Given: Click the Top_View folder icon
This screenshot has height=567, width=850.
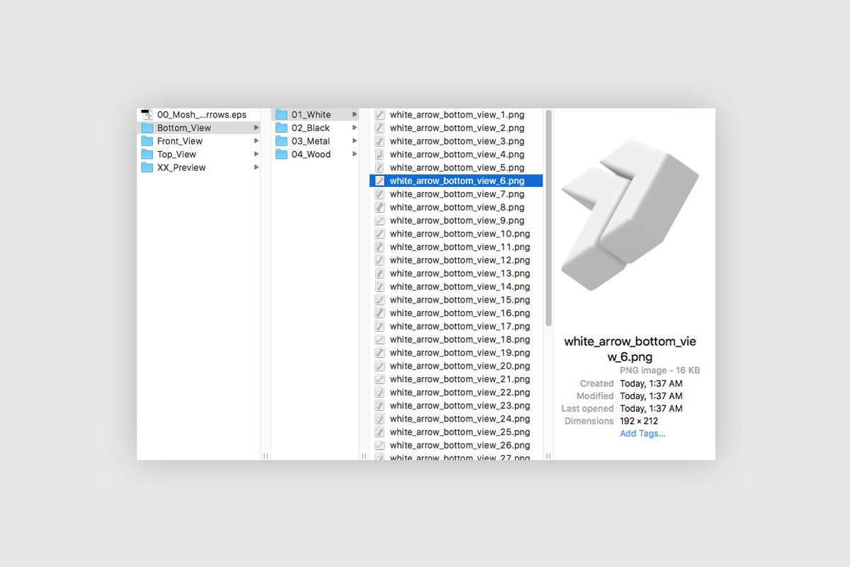Looking at the screenshot, I should (x=147, y=155).
